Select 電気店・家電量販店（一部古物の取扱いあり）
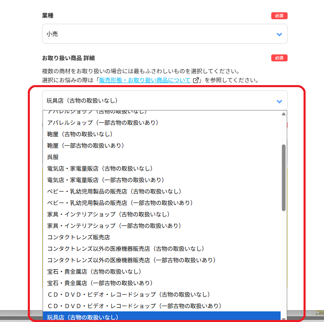The height and width of the screenshot is (322, 324). 106,180
